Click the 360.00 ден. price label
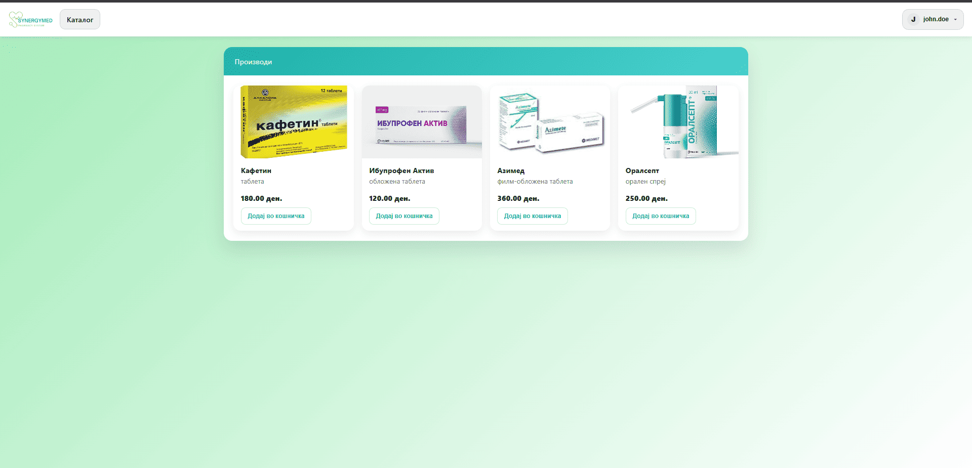This screenshot has height=468, width=972. click(518, 198)
